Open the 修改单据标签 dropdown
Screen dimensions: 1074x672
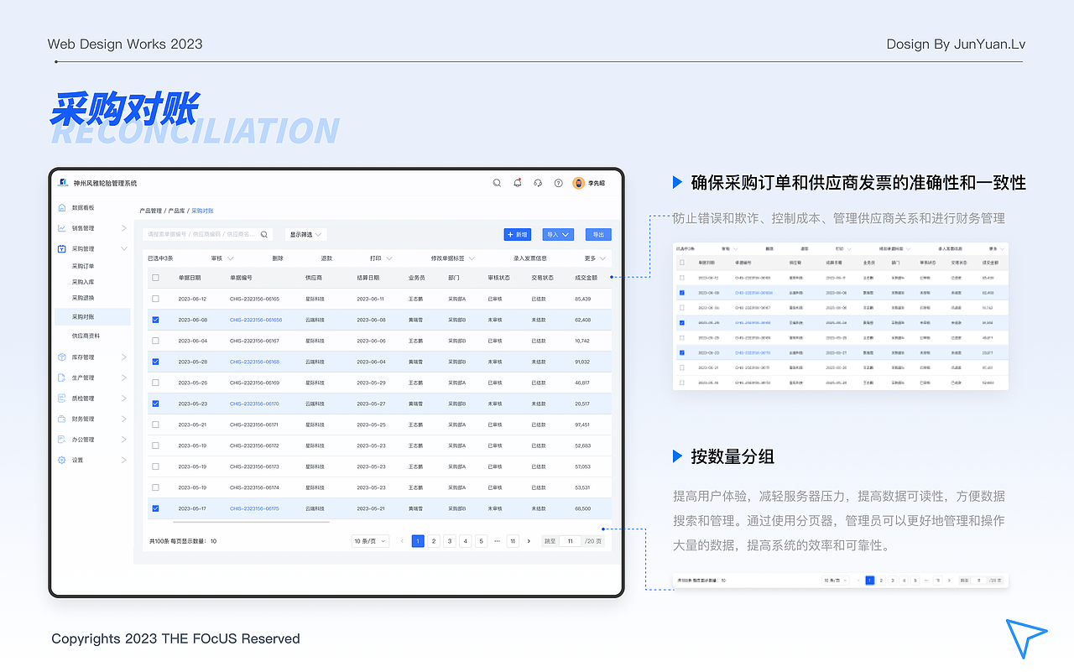(453, 258)
